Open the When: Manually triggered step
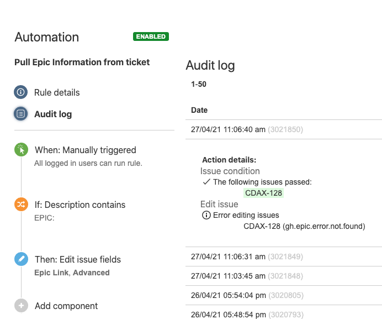This screenshot has height=319, width=382. pos(85,150)
